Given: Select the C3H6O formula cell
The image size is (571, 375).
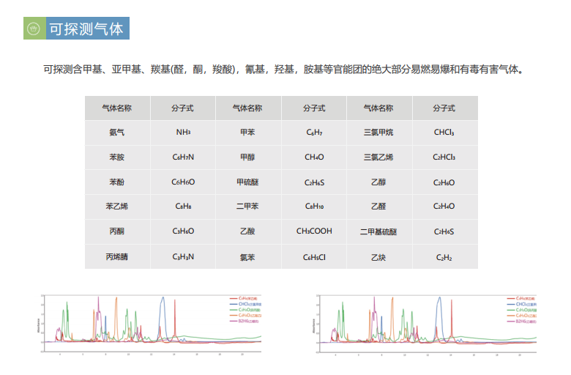Looking at the screenshot, I should [183, 231].
